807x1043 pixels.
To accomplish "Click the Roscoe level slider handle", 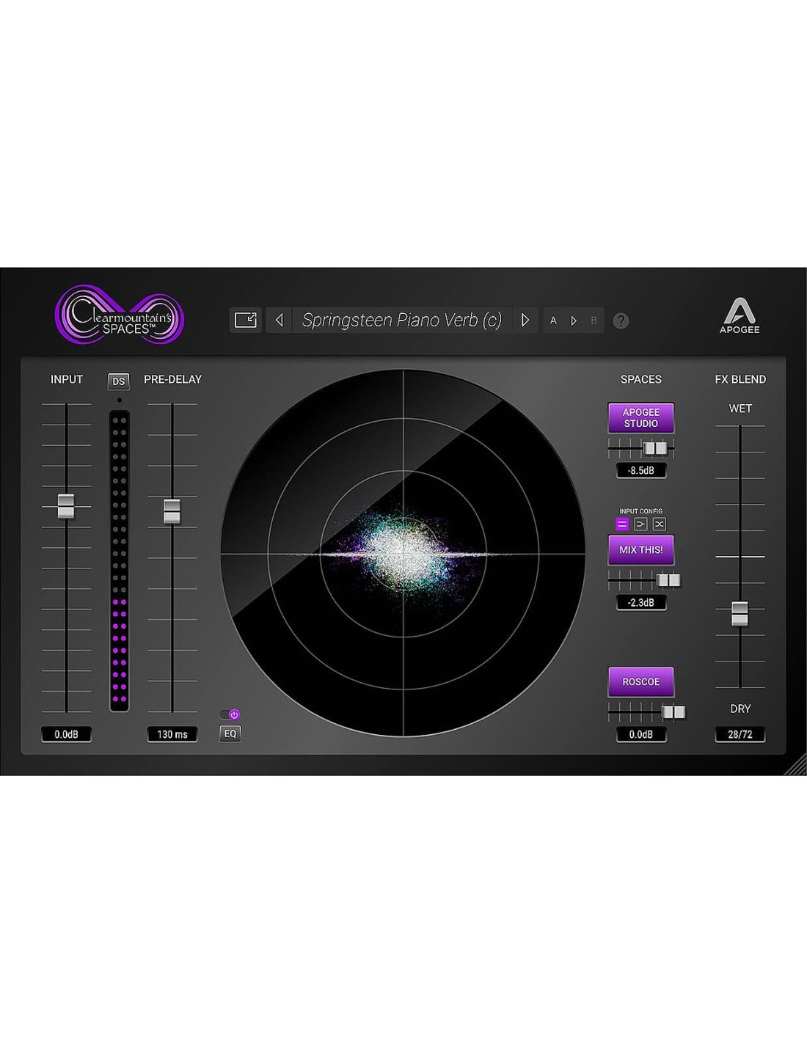I will [x=673, y=712].
